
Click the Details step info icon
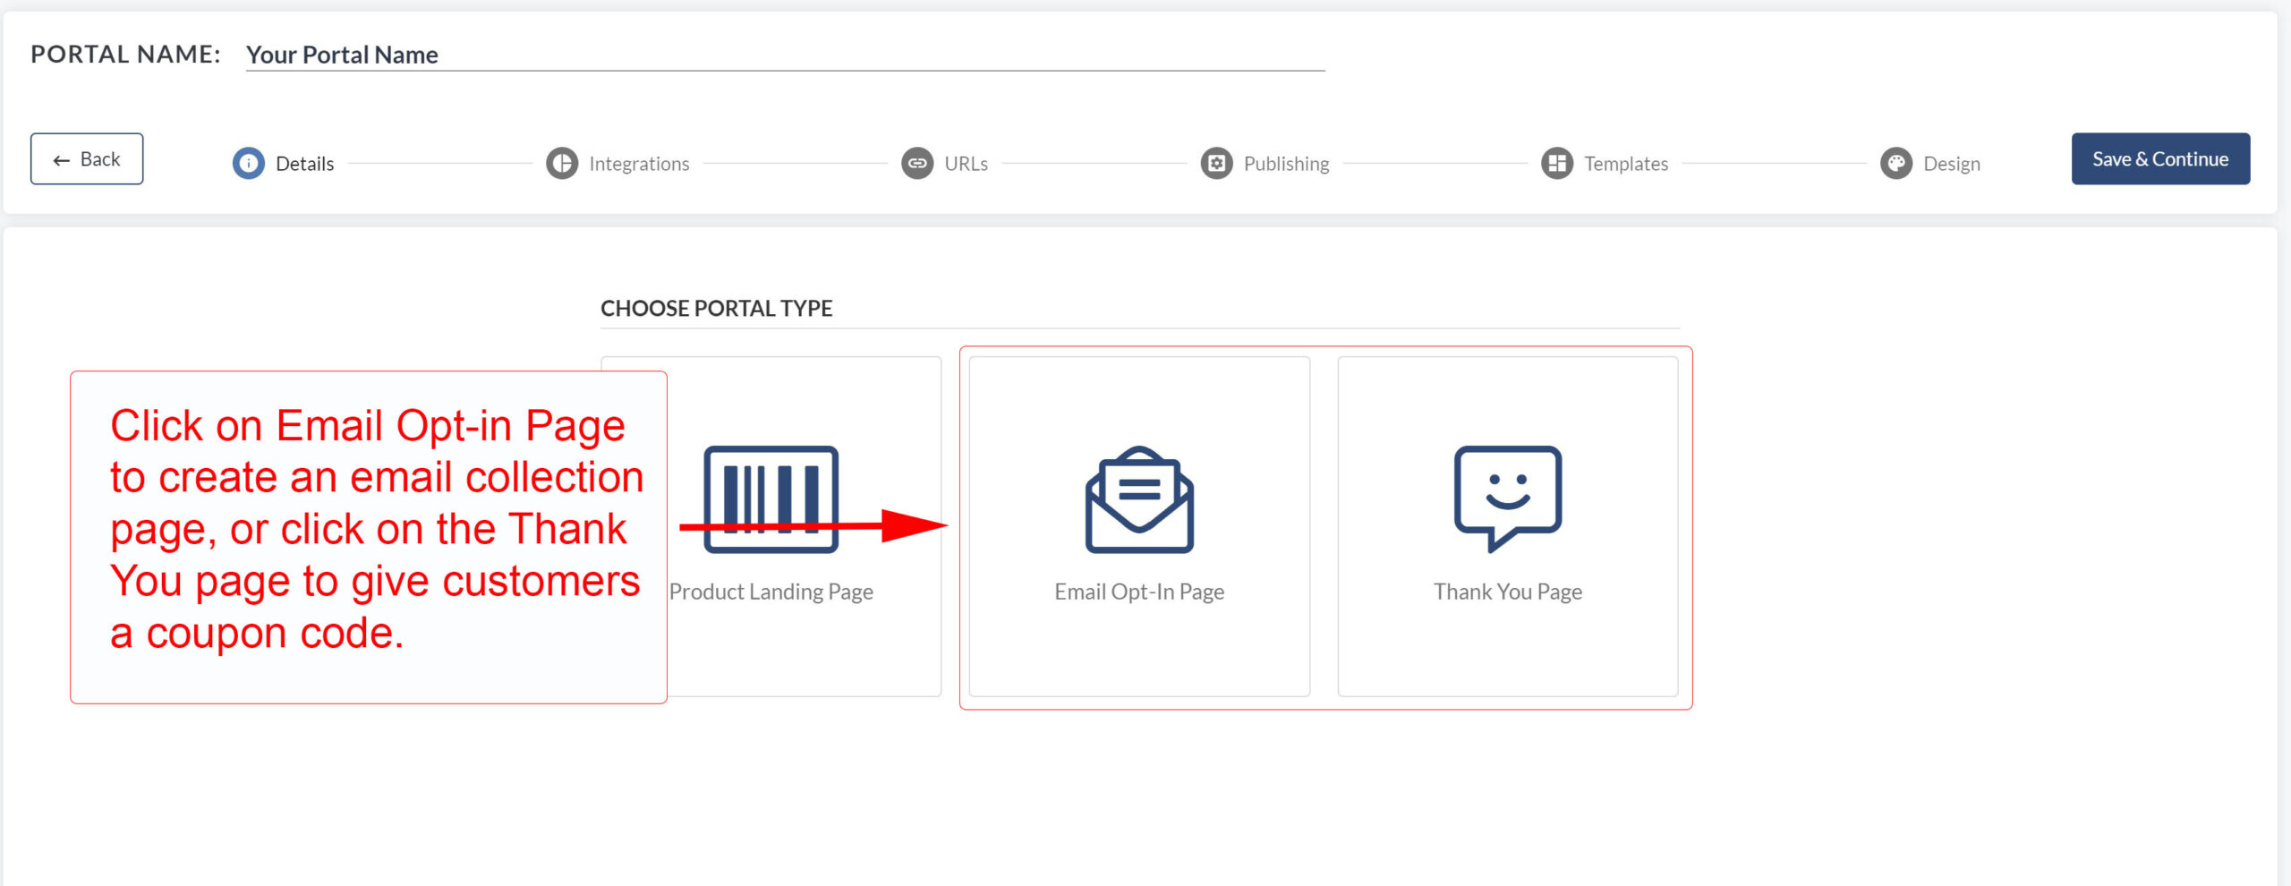[x=248, y=163]
